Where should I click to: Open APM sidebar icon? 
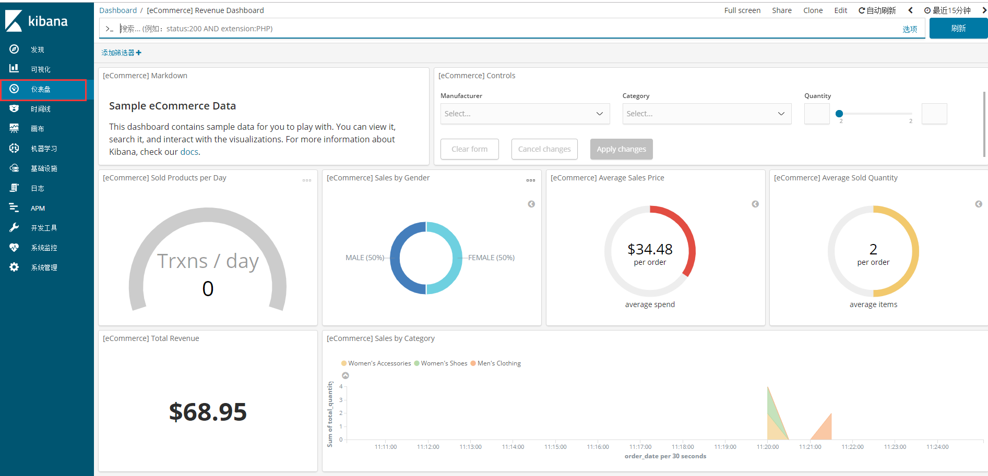pyautogui.click(x=14, y=208)
